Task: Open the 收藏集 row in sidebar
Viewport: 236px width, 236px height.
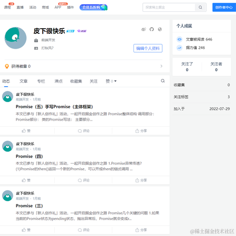Action: (202, 85)
